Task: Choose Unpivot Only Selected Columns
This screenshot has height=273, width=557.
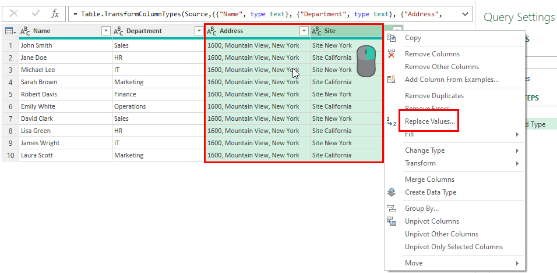Action: (454, 247)
